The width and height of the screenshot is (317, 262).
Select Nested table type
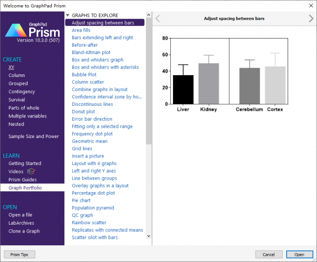pyautogui.click(x=16, y=124)
